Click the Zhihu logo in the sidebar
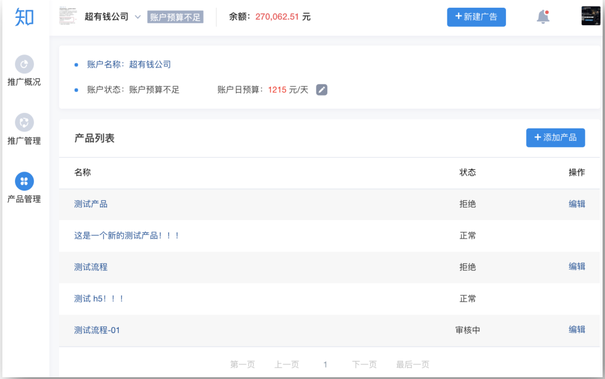 coord(24,17)
